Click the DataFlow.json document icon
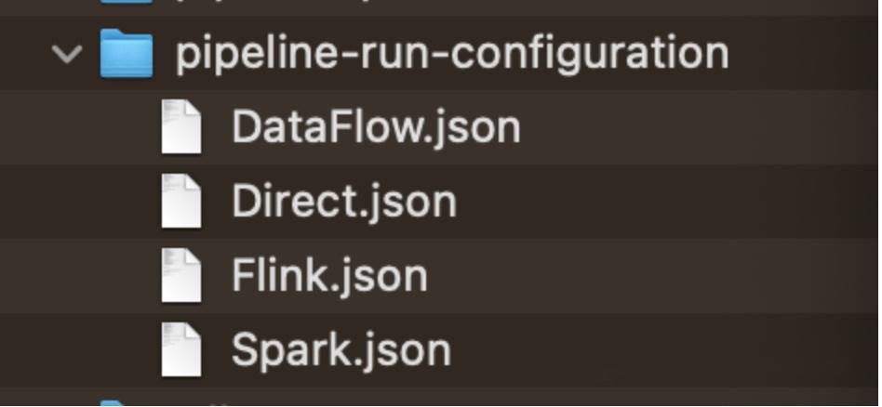The width and height of the screenshot is (882, 407). [181, 127]
